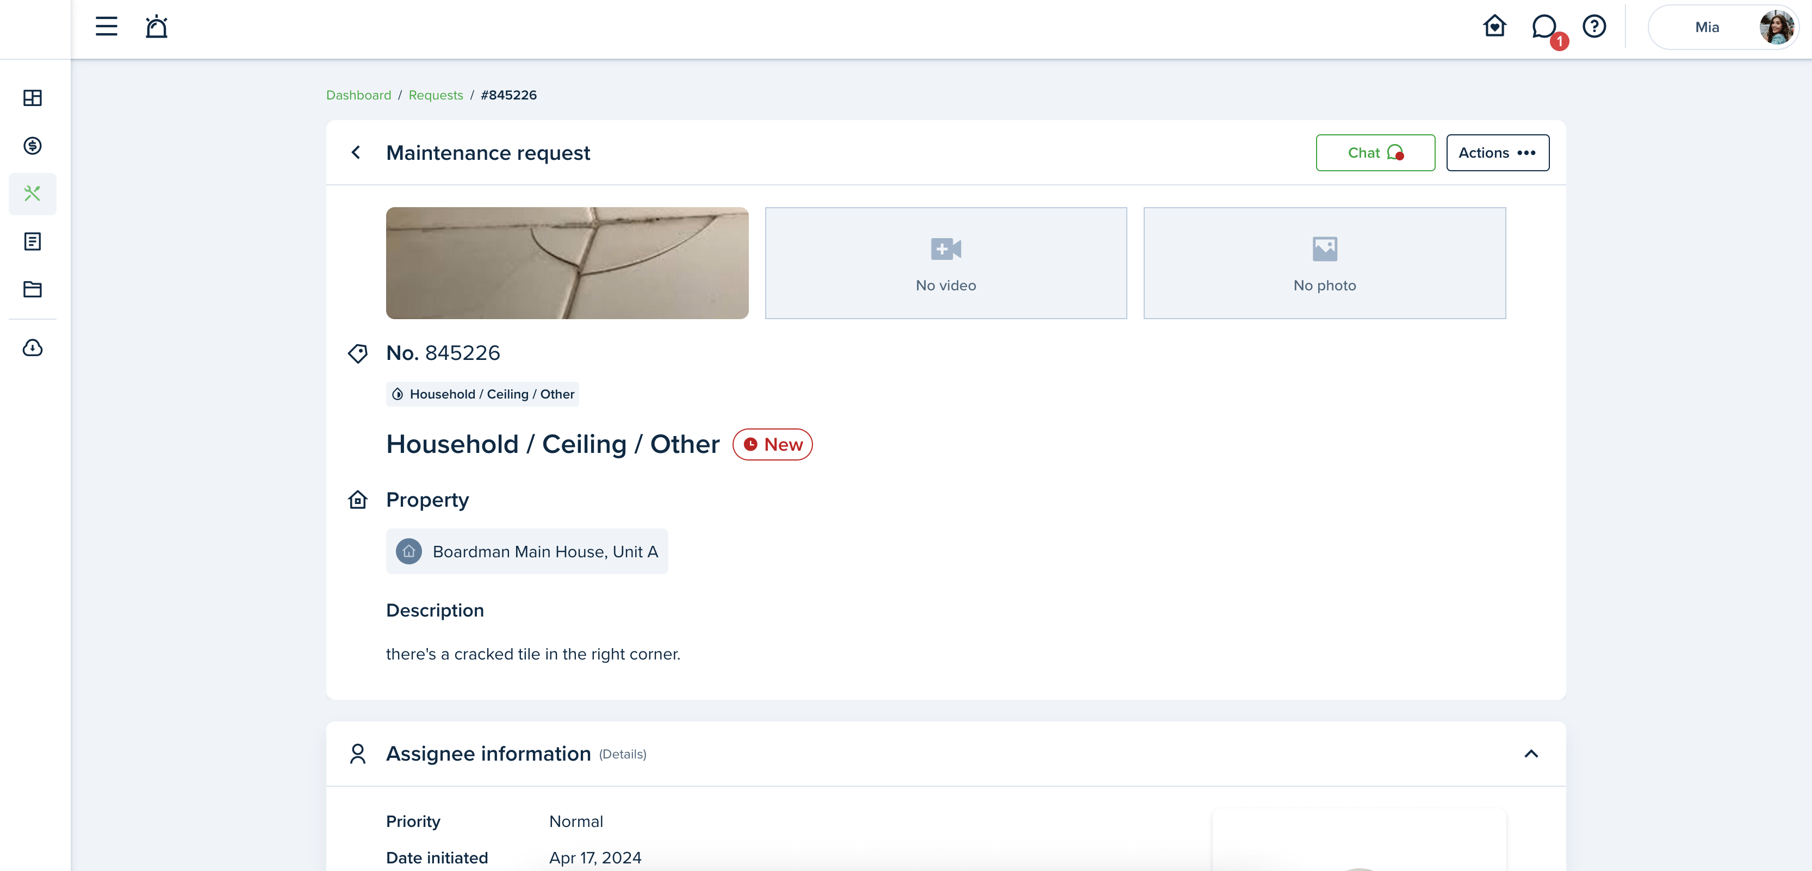This screenshot has height=871, width=1812.
Task: Open the help question mark icon
Action: (1594, 27)
